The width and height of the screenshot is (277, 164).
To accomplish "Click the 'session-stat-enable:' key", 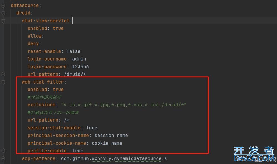I will tap(55, 128).
